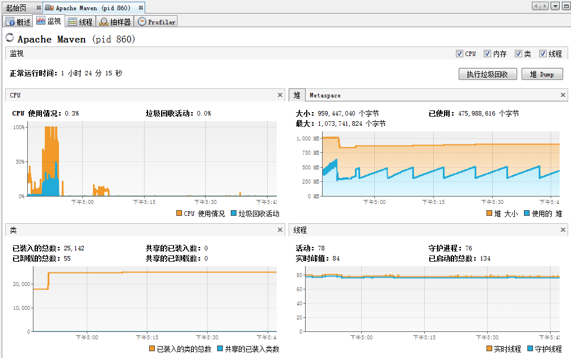Viewport: 571px width, 358px height.
Task: Close the CPU graph panel
Action: pos(280,95)
